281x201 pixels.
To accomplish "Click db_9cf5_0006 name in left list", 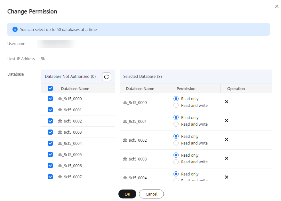I will click(70, 166).
